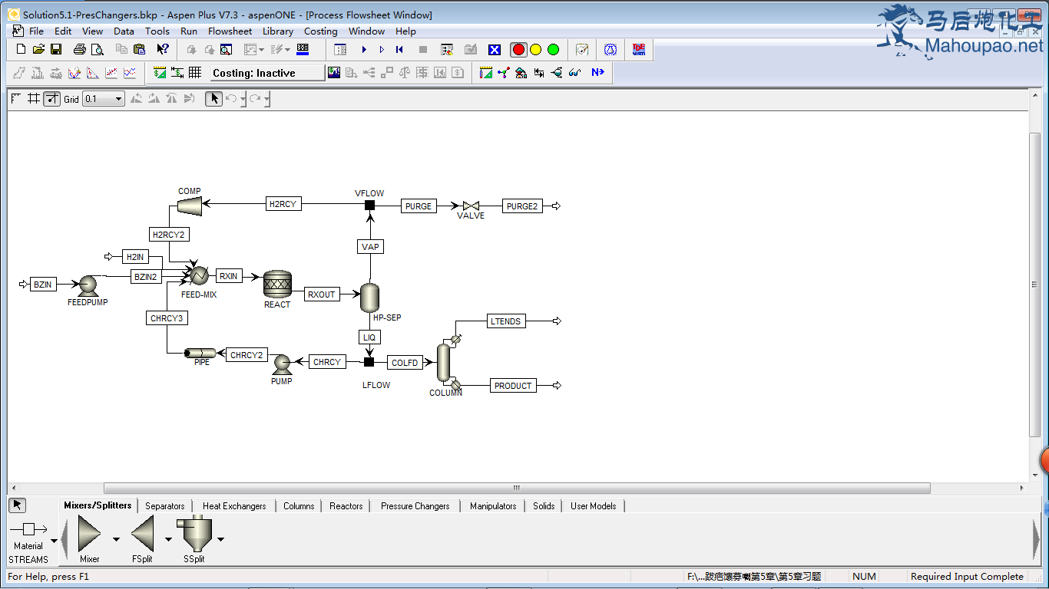Expand the SSplit model dropdown arrow
Viewport: 1049px width, 589px height.
(221, 539)
